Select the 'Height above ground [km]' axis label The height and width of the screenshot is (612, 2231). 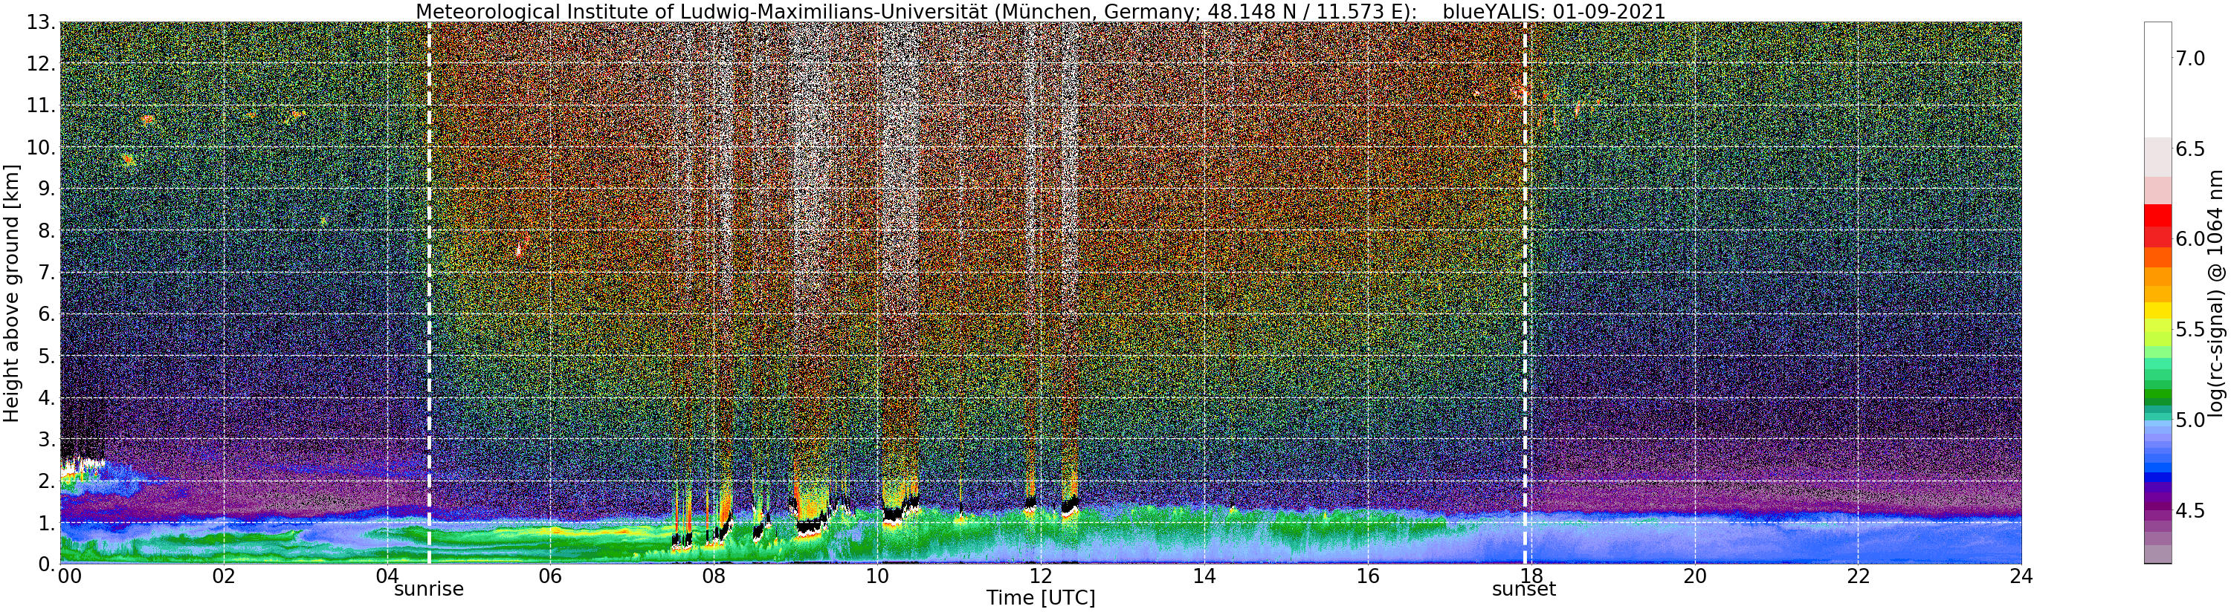pyautogui.click(x=11, y=293)
